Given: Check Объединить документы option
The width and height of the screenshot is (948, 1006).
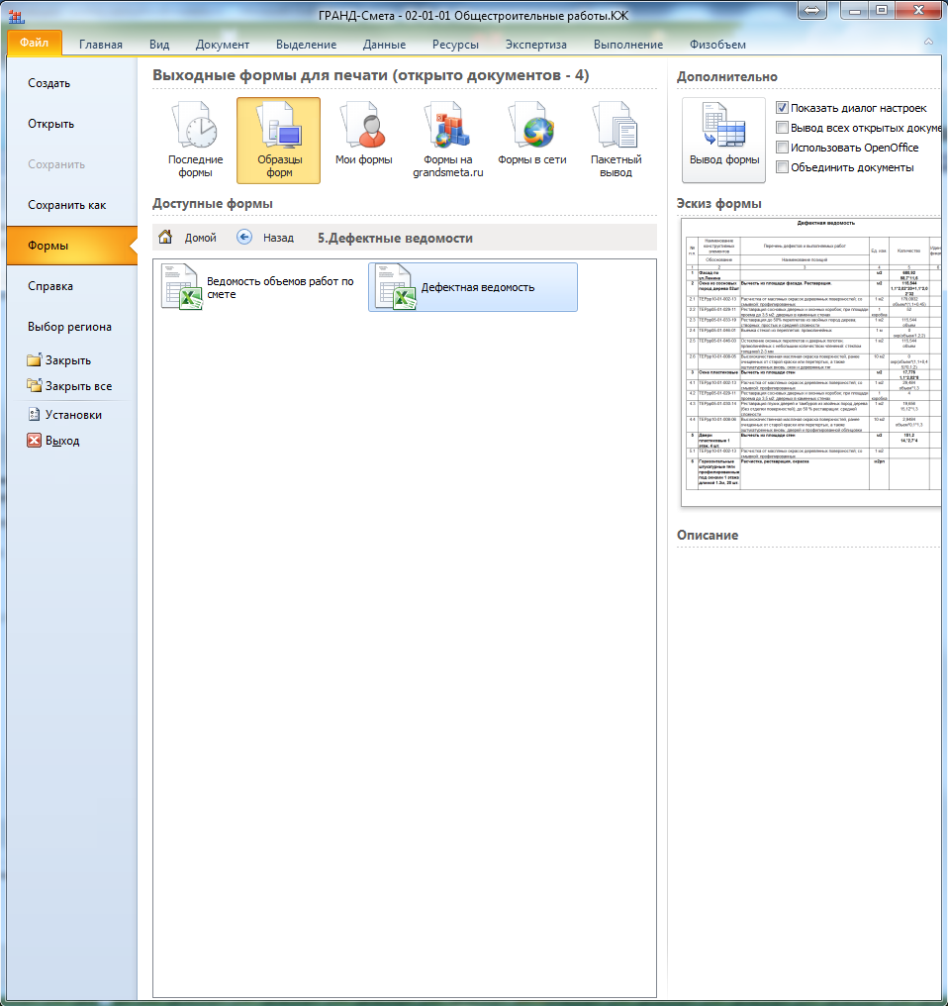Looking at the screenshot, I should click(782, 167).
